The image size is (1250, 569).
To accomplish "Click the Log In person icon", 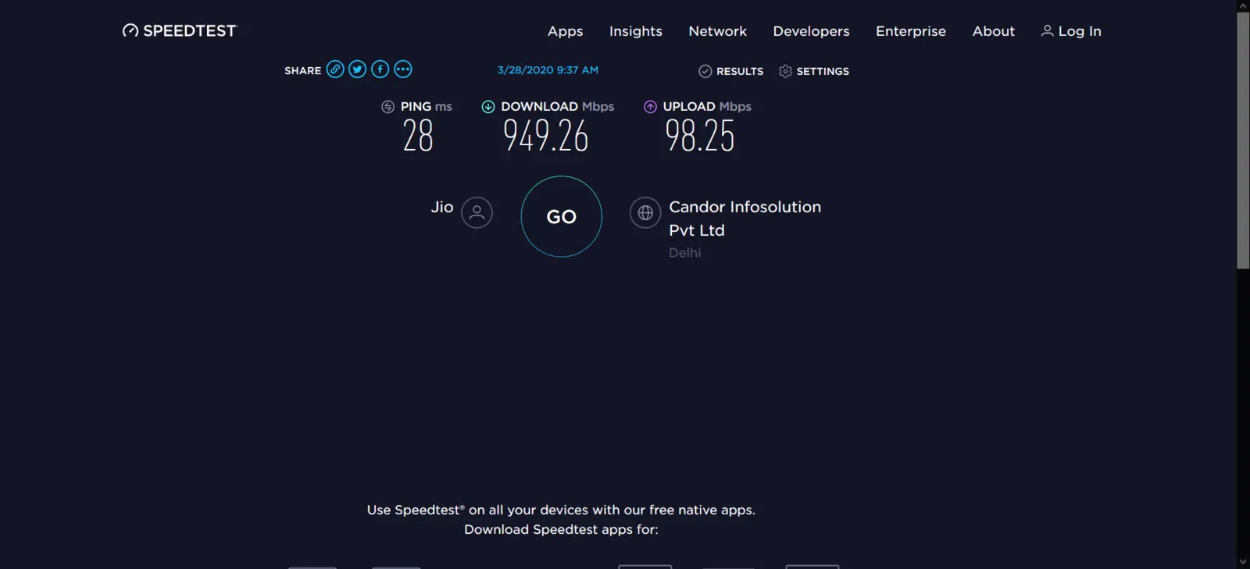I will coord(1047,30).
